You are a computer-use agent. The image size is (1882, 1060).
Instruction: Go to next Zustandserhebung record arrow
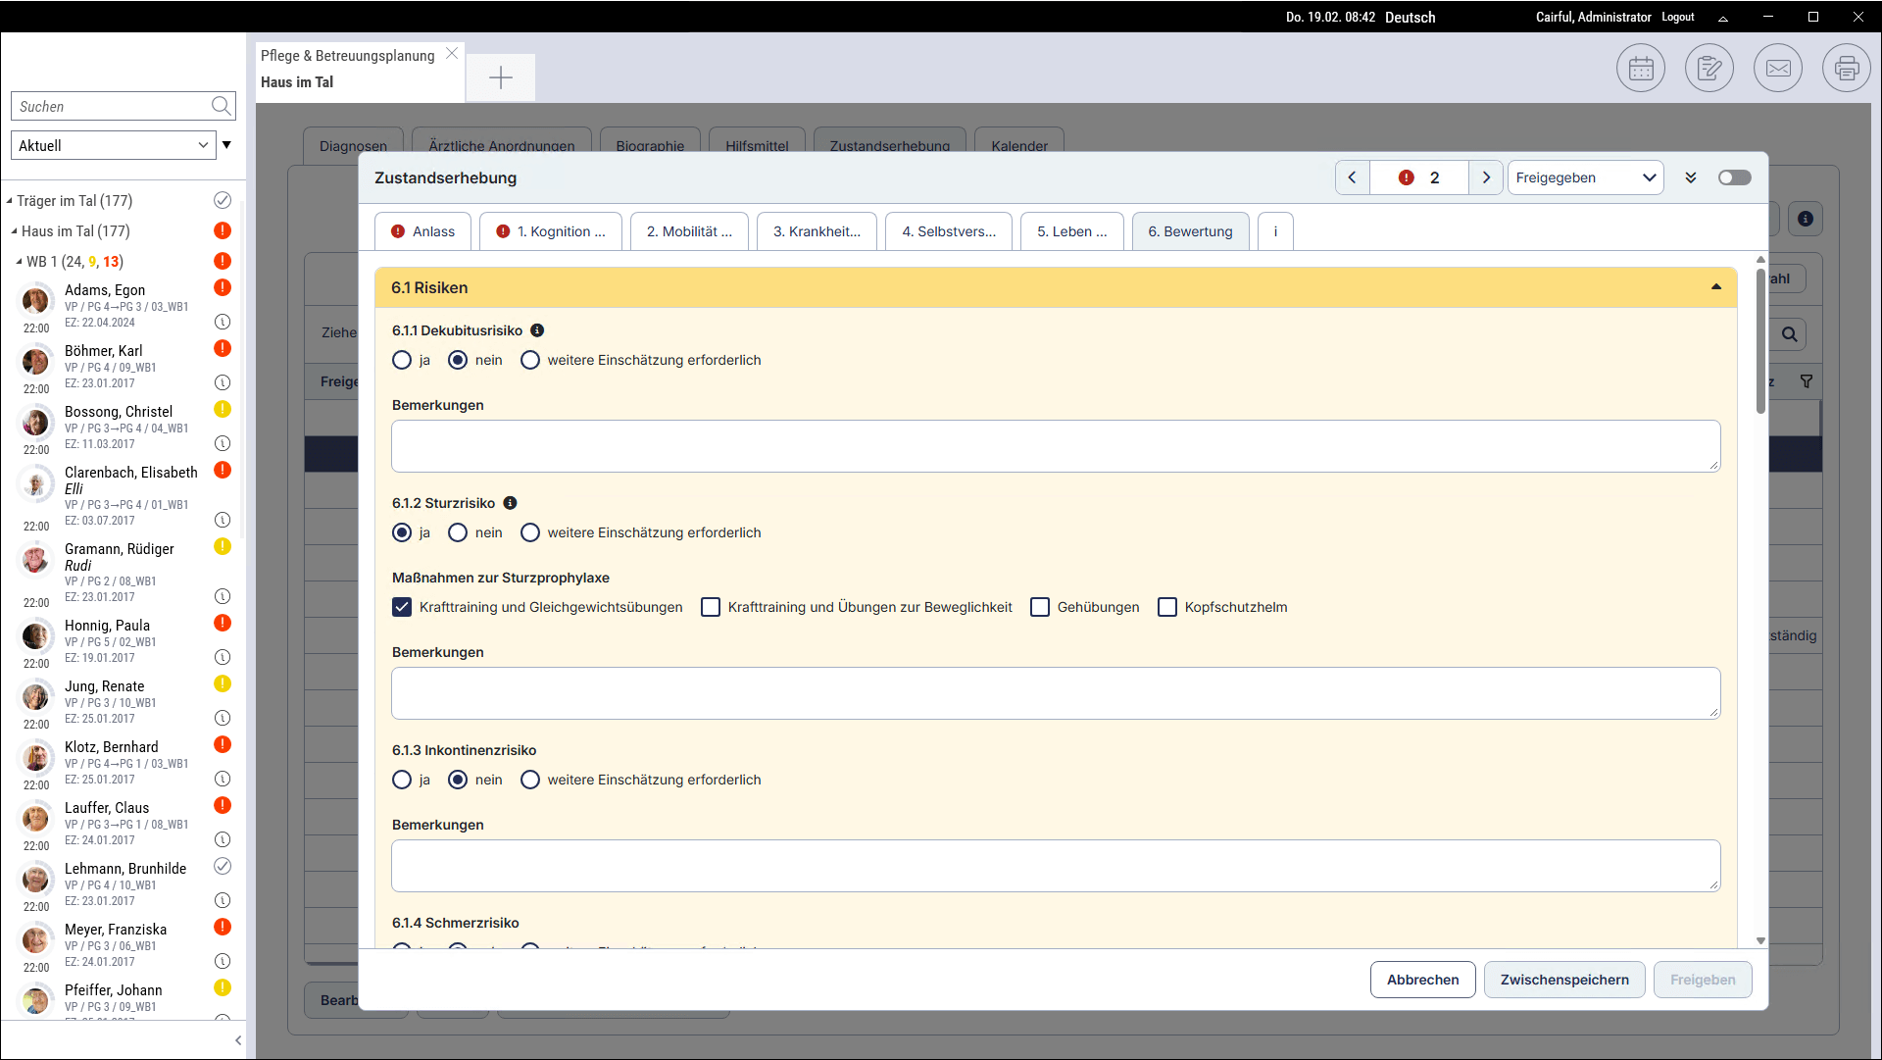tap(1486, 177)
